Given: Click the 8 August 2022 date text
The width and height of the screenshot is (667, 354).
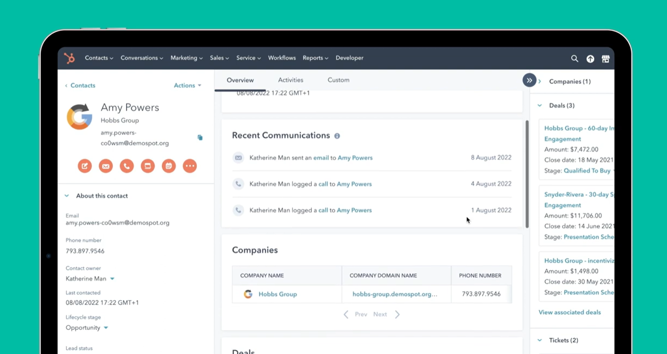Looking at the screenshot, I should pyautogui.click(x=491, y=157).
